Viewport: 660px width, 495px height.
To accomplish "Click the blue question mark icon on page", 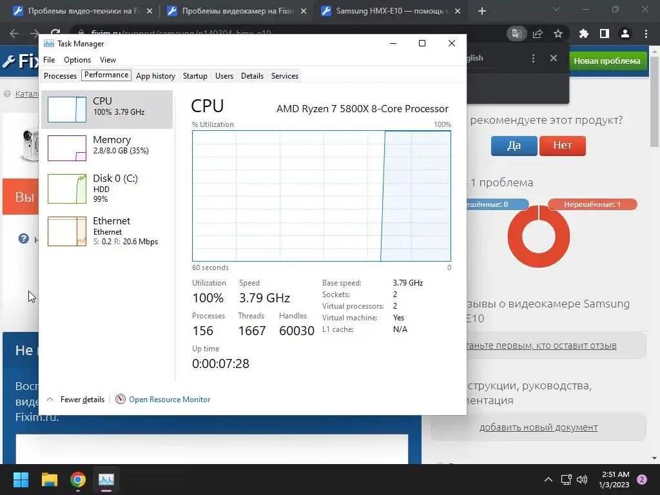I will click(24, 238).
